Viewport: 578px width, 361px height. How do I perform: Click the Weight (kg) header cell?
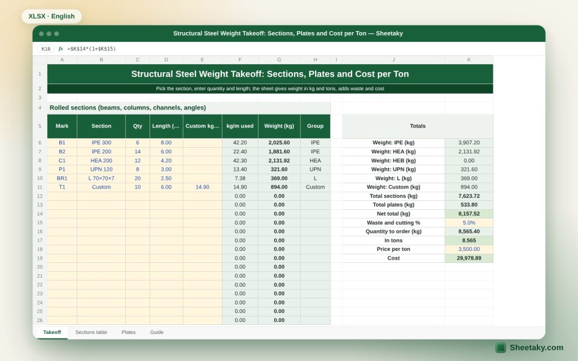279,126
